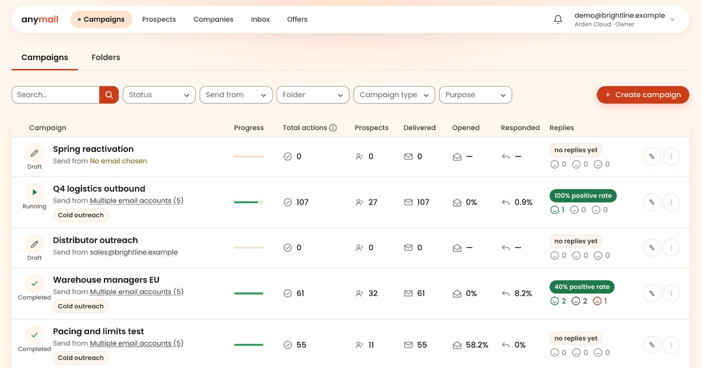Screen dimensions: 701x368
Task: Click the 58.2% opened value
Action: pos(477,345)
